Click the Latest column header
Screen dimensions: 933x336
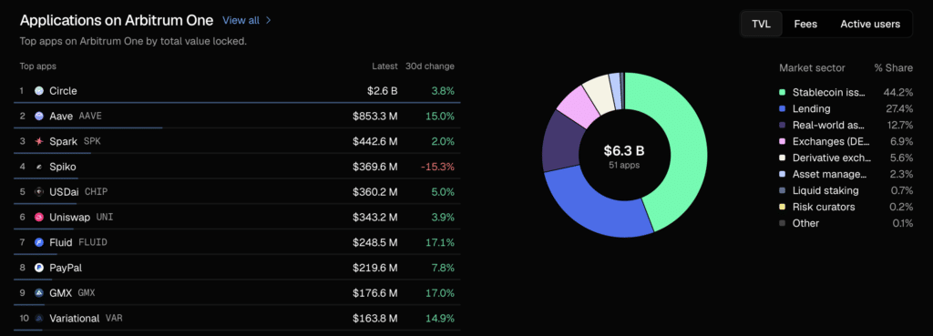pyautogui.click(x=384, y=66)
